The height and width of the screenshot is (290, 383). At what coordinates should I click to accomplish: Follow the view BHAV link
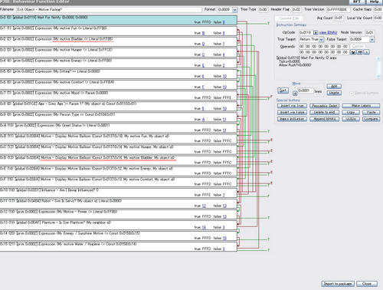[328, 32]
